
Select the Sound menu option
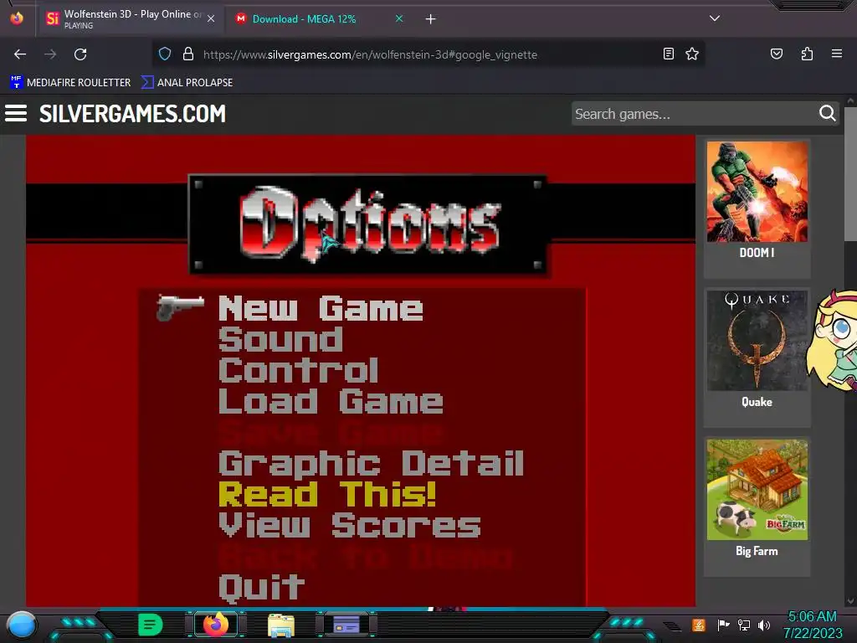coord(280,340)
